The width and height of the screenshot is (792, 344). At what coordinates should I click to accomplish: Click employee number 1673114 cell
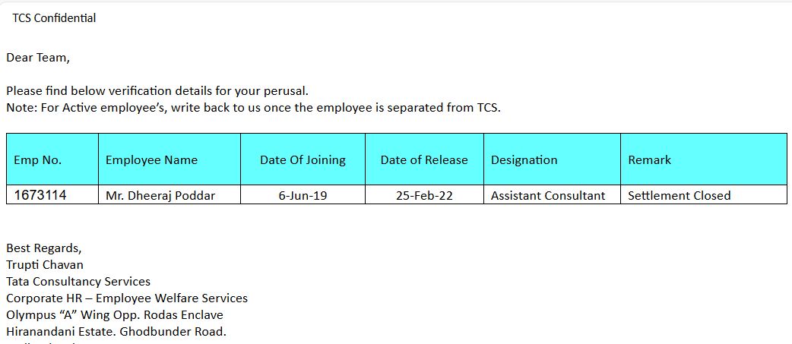[40, 195]
